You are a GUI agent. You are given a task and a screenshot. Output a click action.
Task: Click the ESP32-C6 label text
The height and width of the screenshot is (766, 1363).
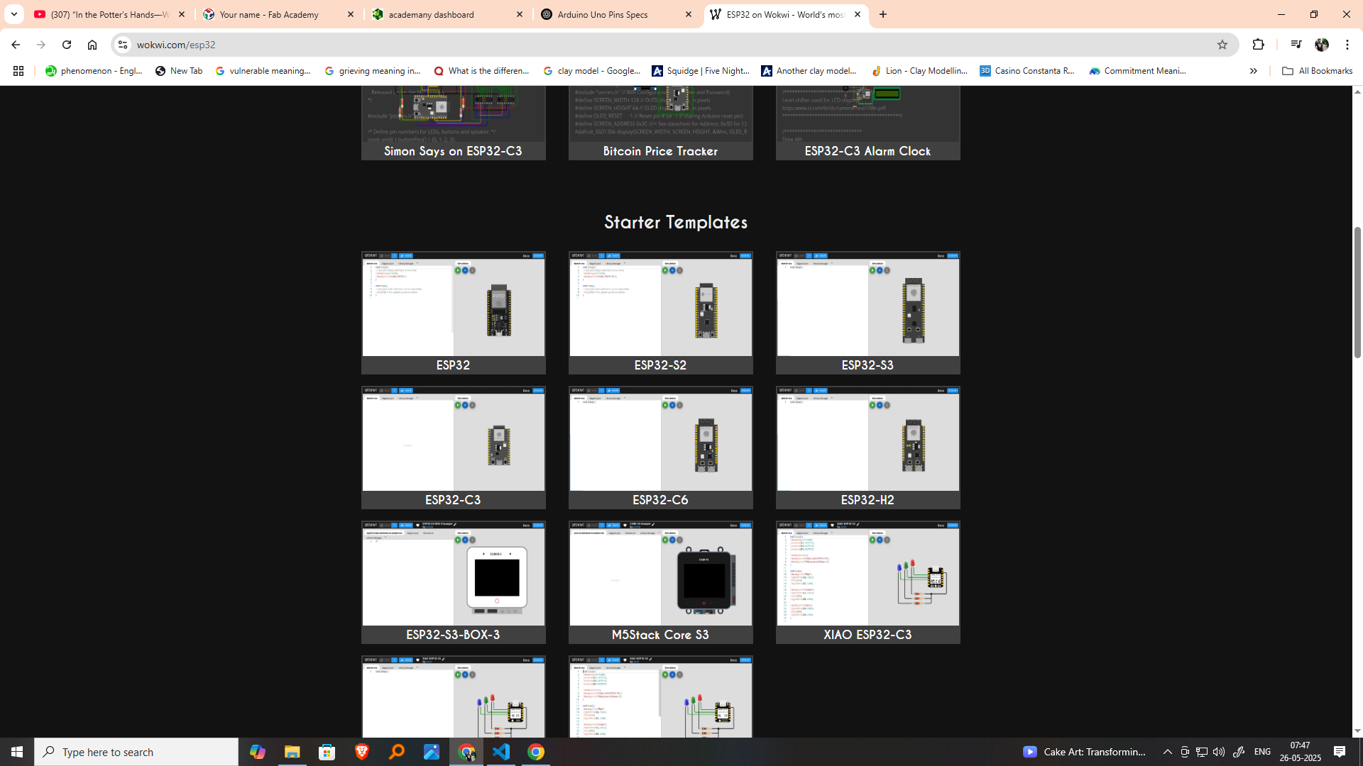(x=660, y=500)
